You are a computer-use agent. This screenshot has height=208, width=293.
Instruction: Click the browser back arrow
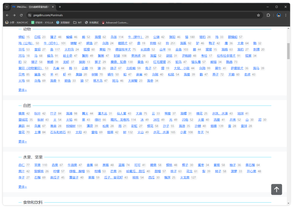tap(7, 15)
